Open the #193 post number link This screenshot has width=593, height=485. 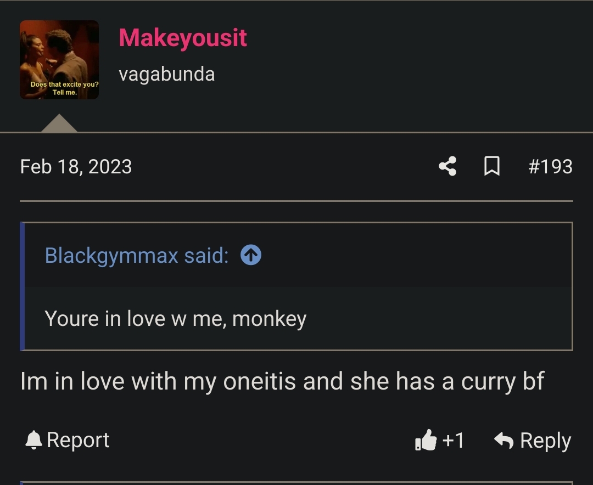550,167
